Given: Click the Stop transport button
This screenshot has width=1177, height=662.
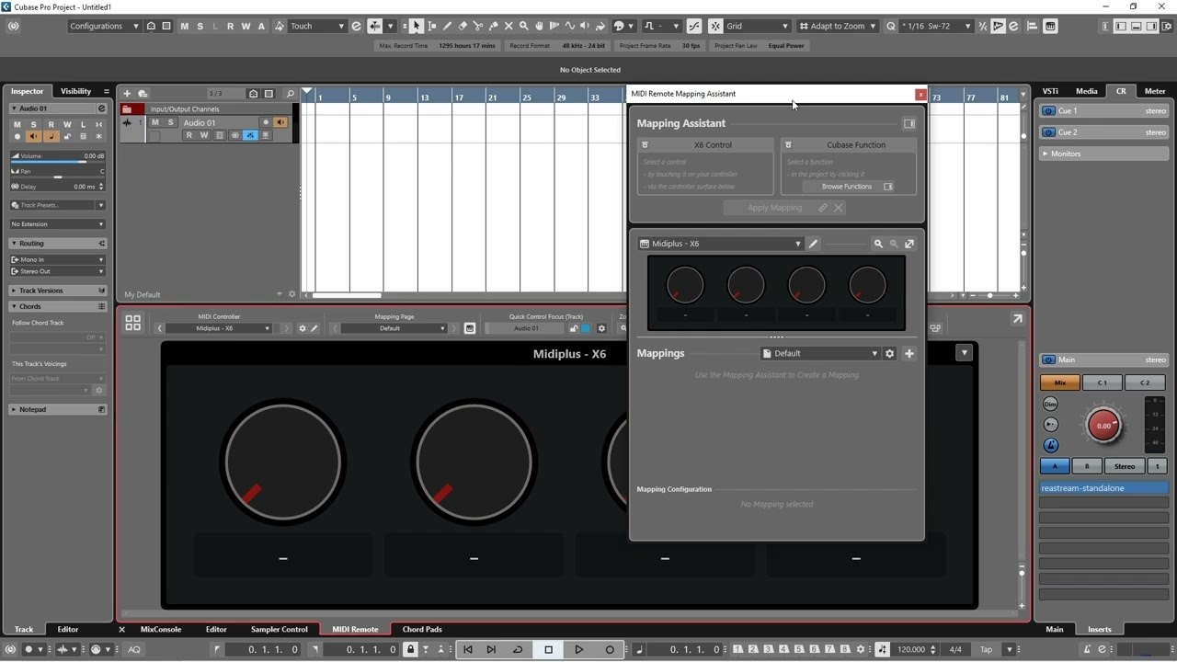Looking at the screenshot, I should coord(549,649).
